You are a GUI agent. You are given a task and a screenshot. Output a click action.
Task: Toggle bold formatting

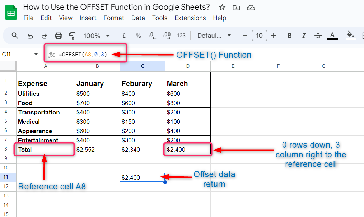[289, 36]
